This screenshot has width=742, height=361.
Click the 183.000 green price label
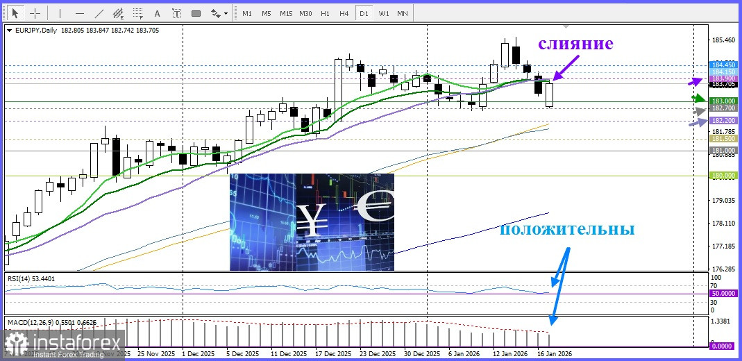[723, 101]
